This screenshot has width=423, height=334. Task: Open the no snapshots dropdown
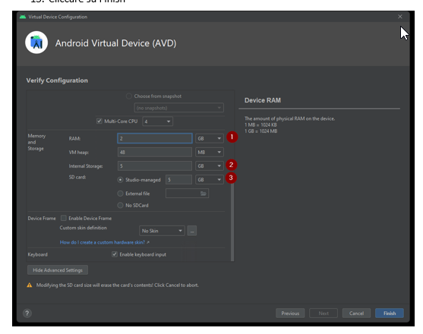(179, 108)
